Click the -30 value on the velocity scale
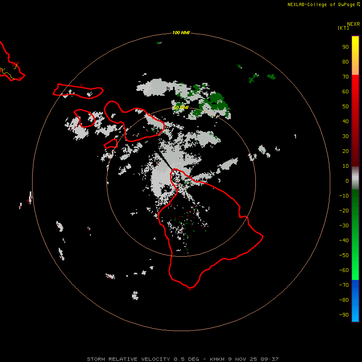Viewport: 362px width, 362px height. point(344,226)
